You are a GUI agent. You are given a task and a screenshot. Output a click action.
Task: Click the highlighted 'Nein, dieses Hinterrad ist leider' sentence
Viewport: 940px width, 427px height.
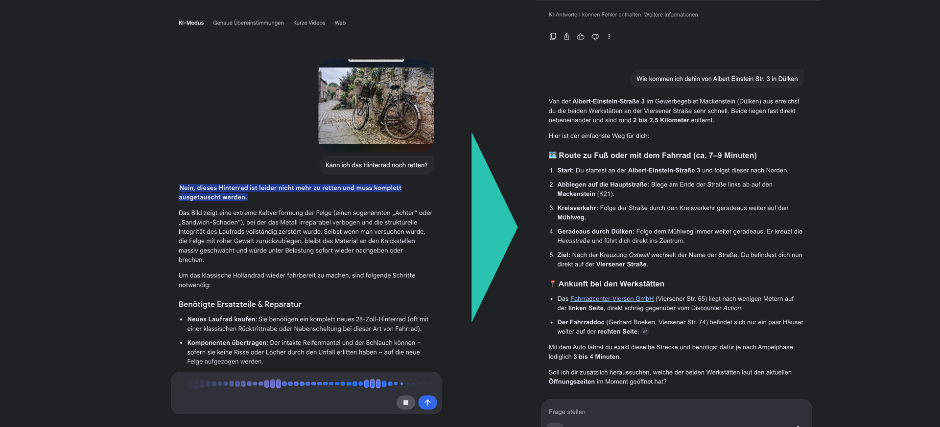(290, 193)
